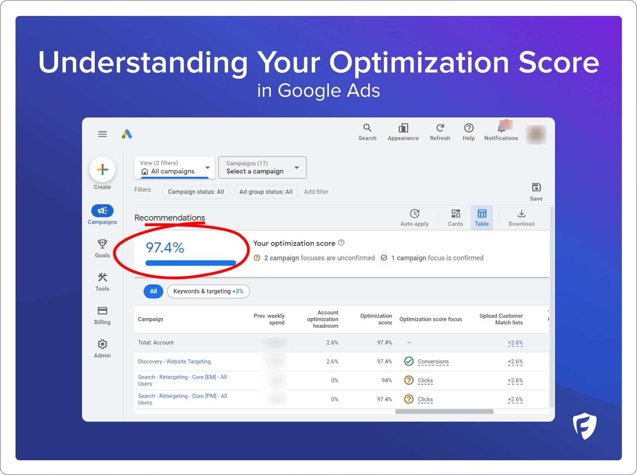
Task: Open the Tools section
Action: [102, 282]
